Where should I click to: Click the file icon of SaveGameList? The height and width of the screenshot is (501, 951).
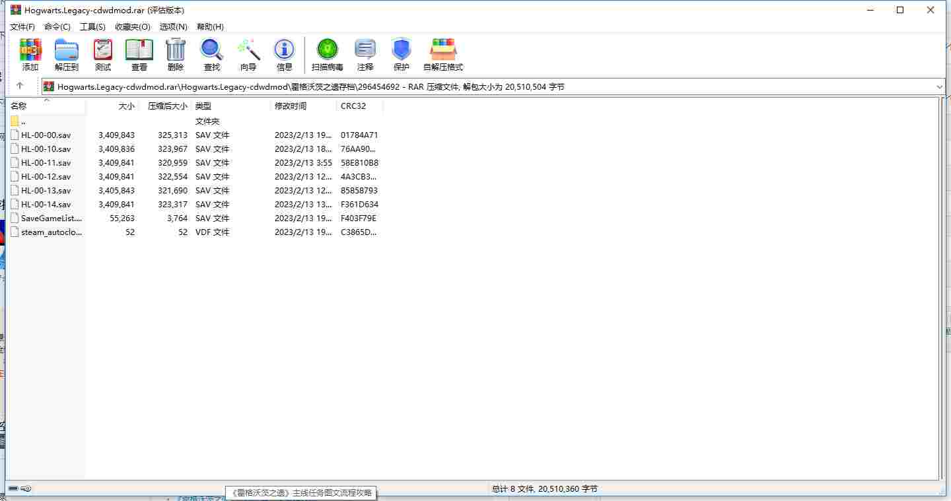[x=15, y=218]
